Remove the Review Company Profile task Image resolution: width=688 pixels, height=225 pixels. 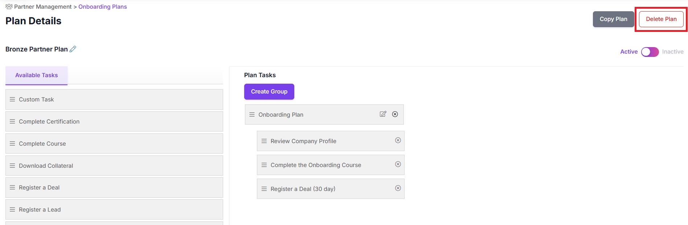pos(398,140)
